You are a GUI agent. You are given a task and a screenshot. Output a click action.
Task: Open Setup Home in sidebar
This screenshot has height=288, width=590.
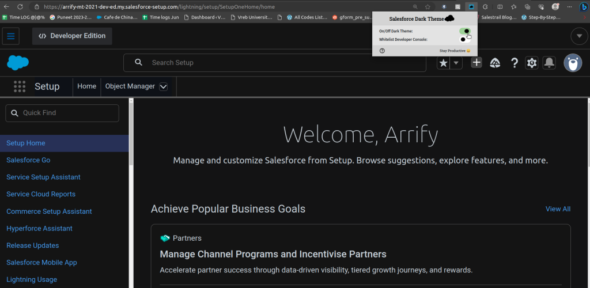point(26,143)
